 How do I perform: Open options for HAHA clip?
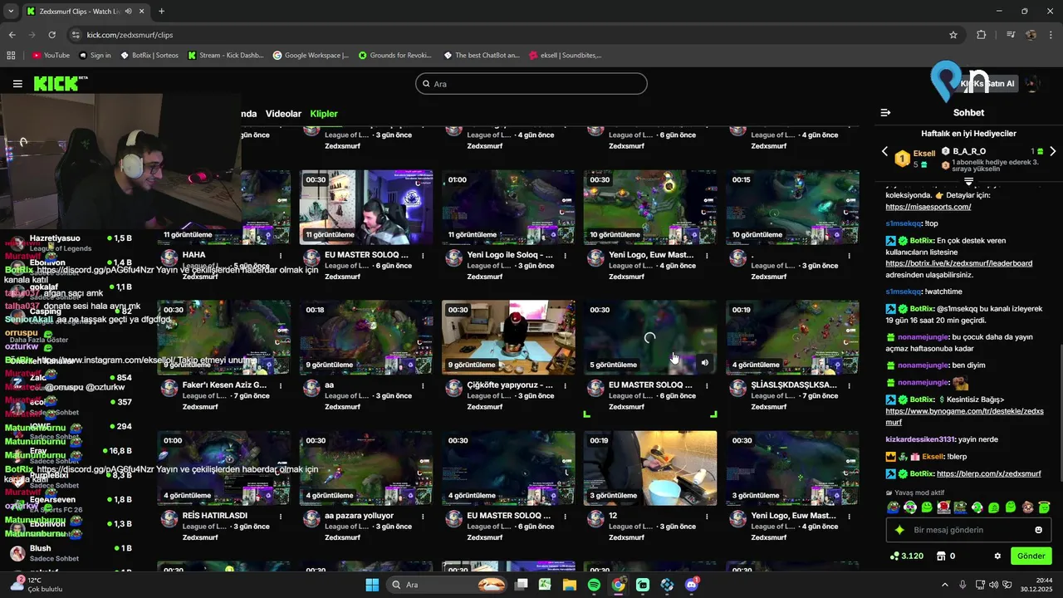coord(281,255)
